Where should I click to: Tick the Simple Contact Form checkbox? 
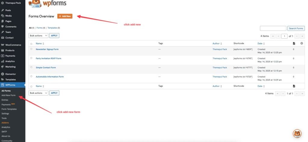pyautogui.click(x=31, y=67)
